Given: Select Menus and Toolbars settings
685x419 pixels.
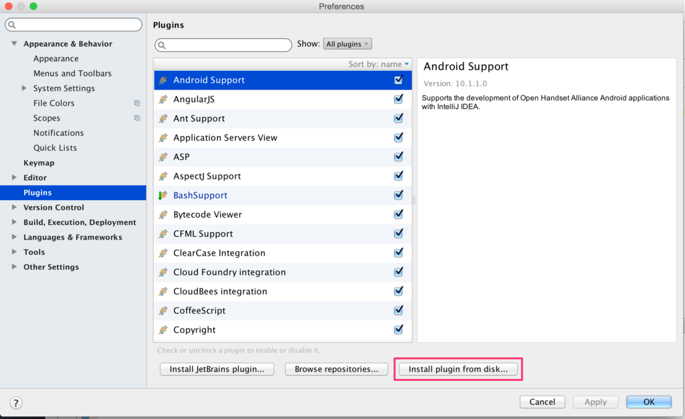Looking at the screenshot, I should (x=72, y=74).
